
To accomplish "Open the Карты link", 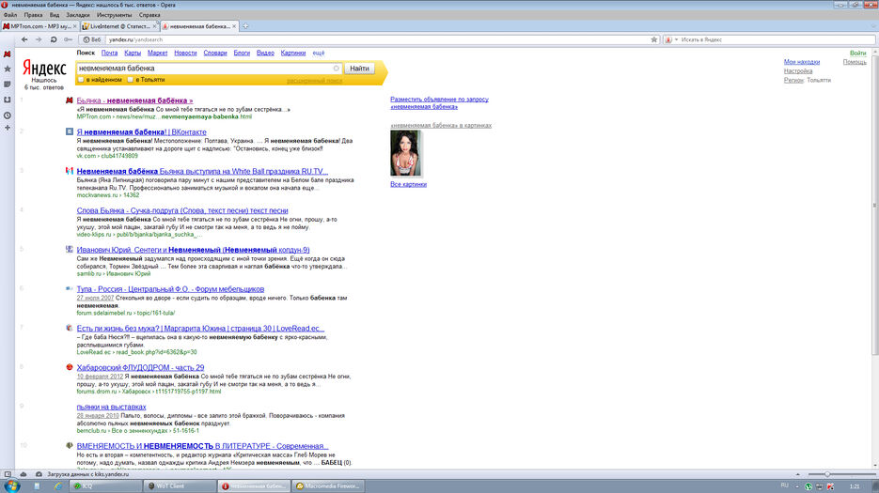I will pyautogui.click(x=133, y=53).
